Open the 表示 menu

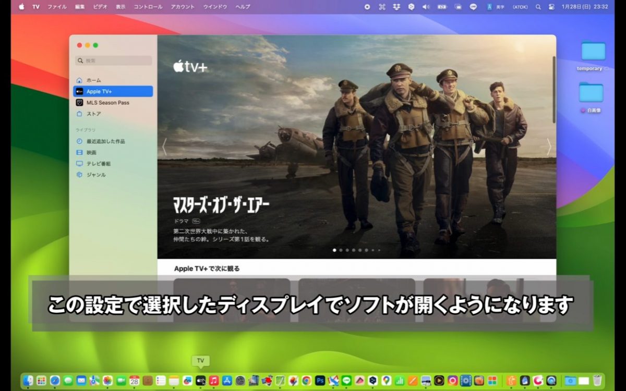click(121, 7)
